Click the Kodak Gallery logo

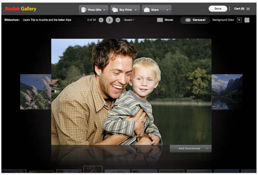click(x=21, y=9)
